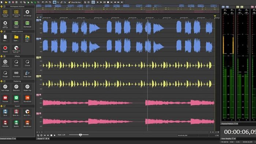Choose the Spotify mastering preset

tap(16, 99)
